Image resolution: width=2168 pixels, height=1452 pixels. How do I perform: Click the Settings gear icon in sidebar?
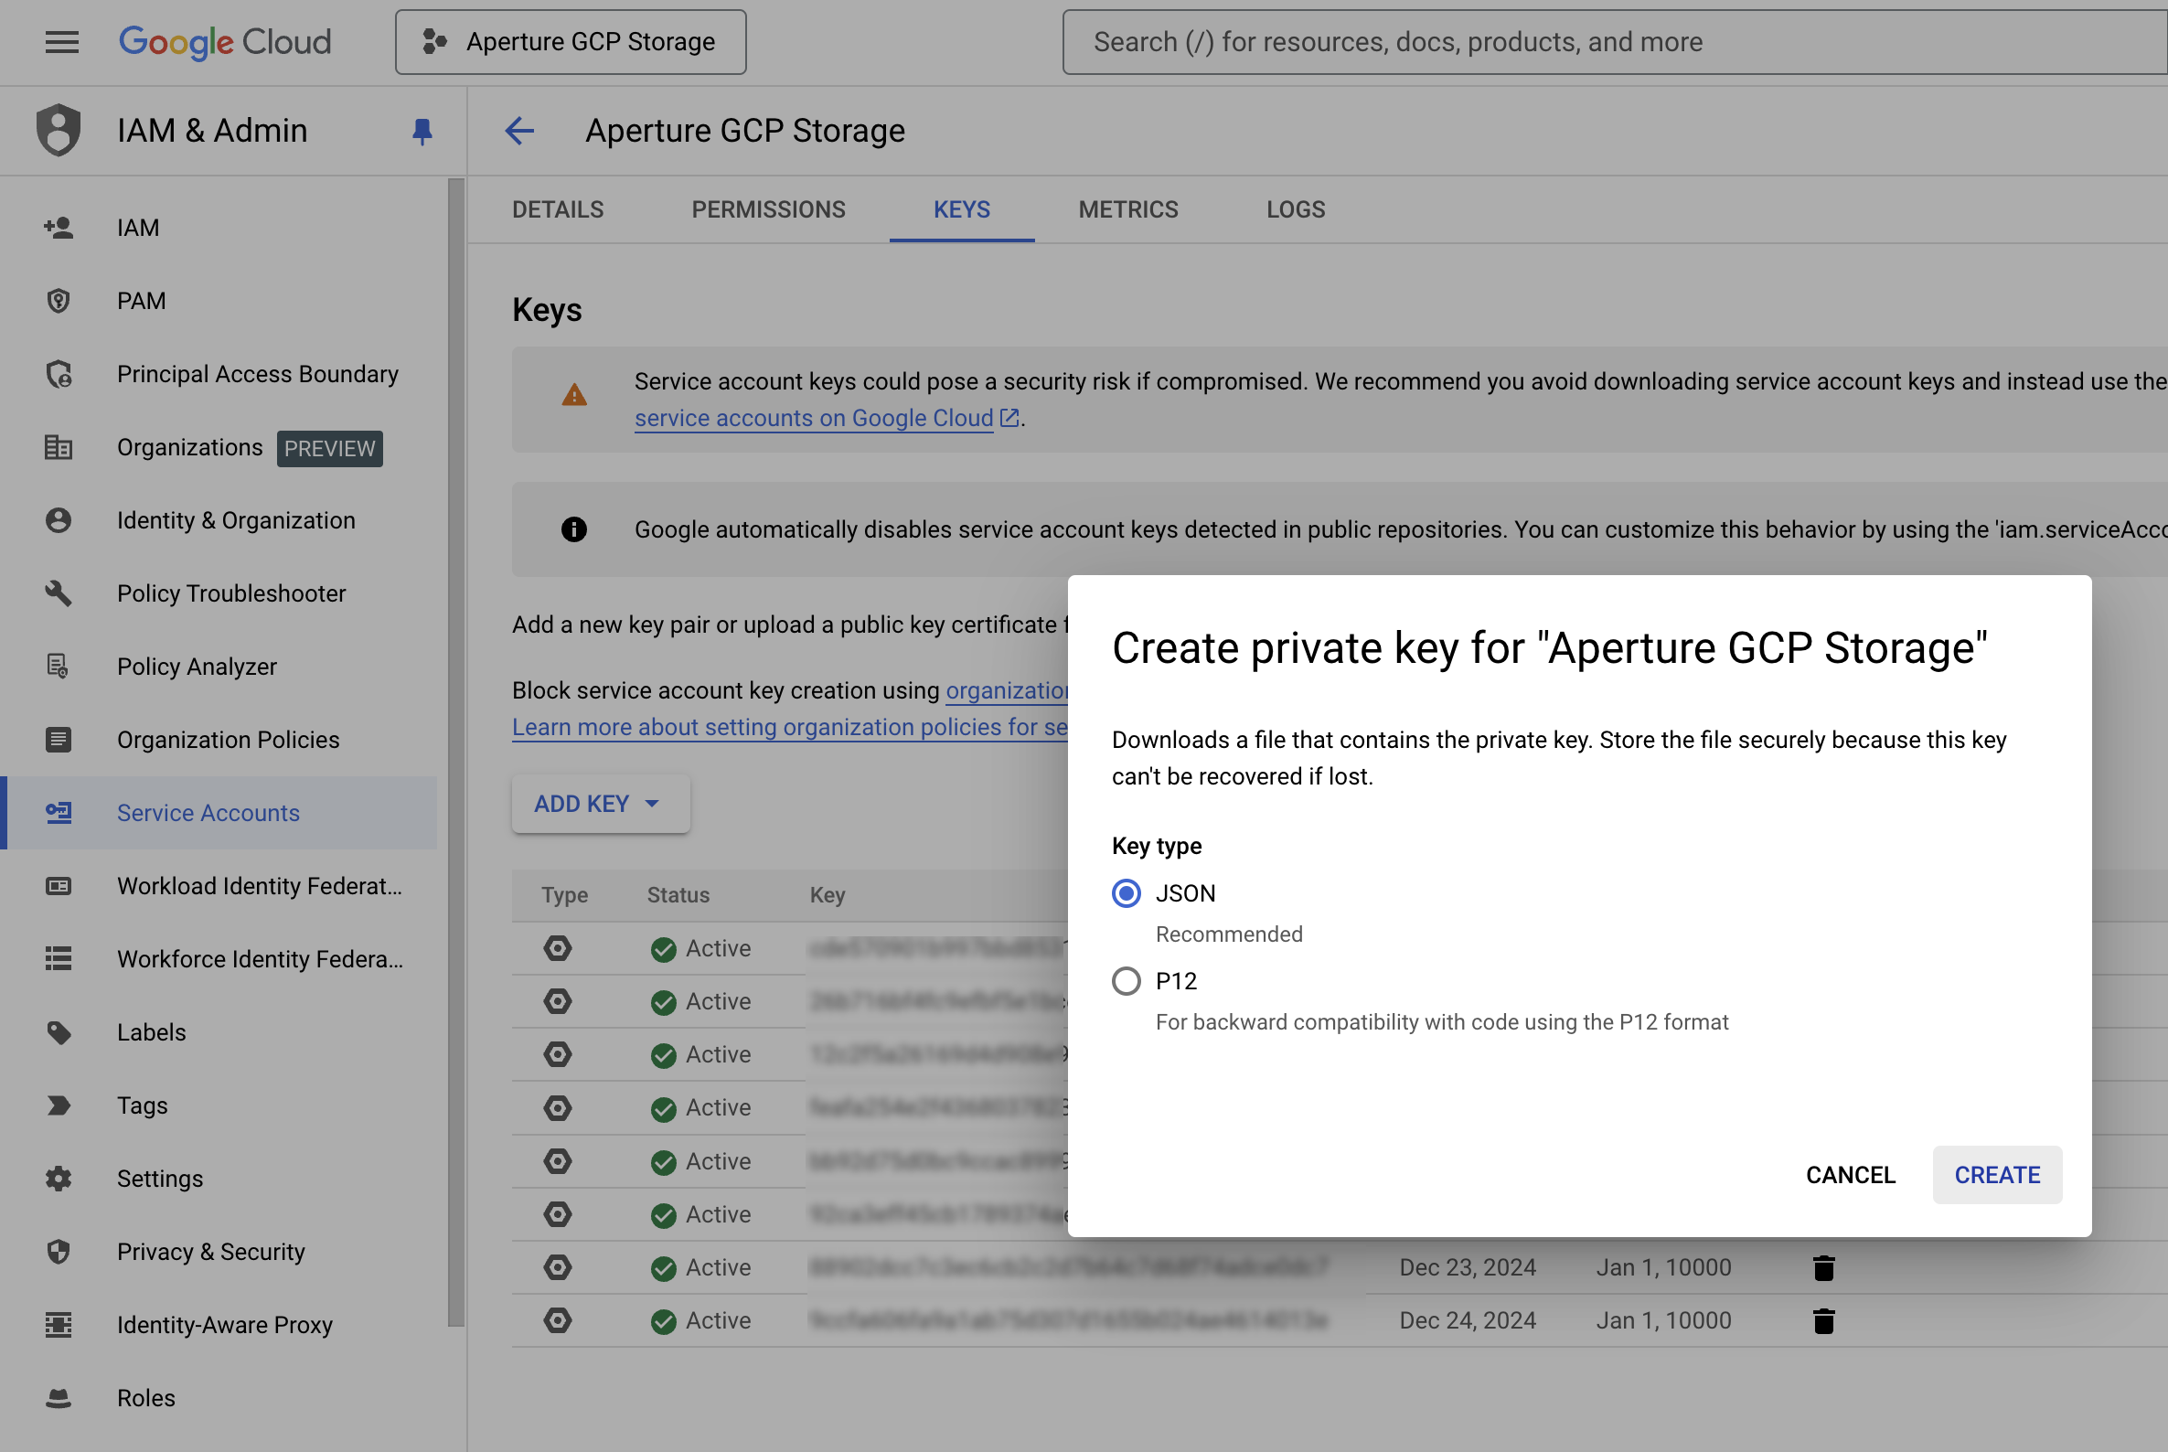point(59,1179)
